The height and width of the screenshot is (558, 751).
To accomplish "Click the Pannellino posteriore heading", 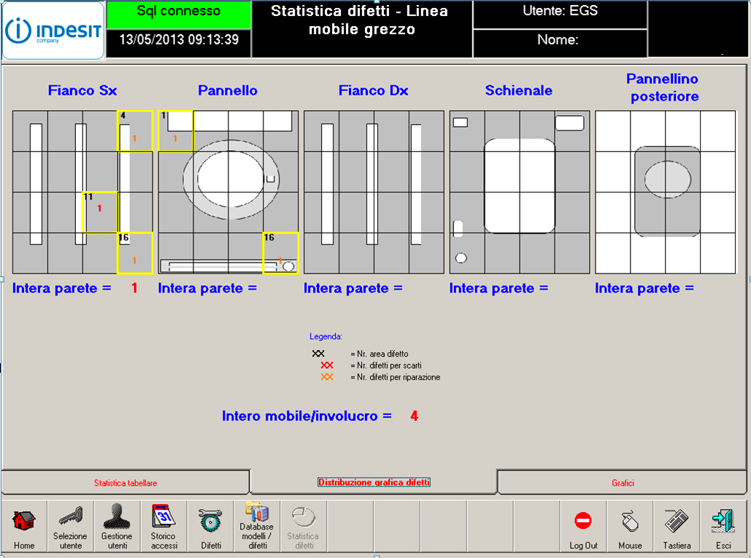I will coord(664,88).
